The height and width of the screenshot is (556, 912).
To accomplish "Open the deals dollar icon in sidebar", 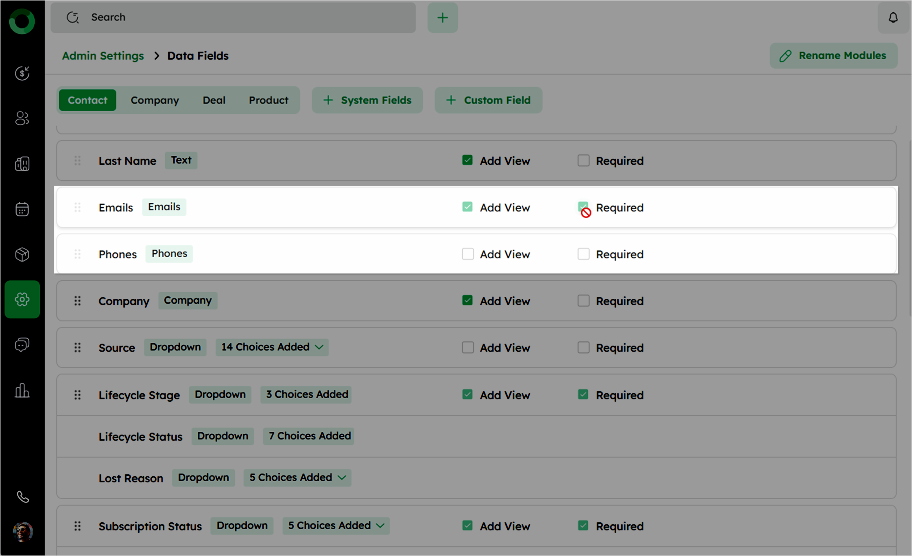I will click(x=22, y=73).
